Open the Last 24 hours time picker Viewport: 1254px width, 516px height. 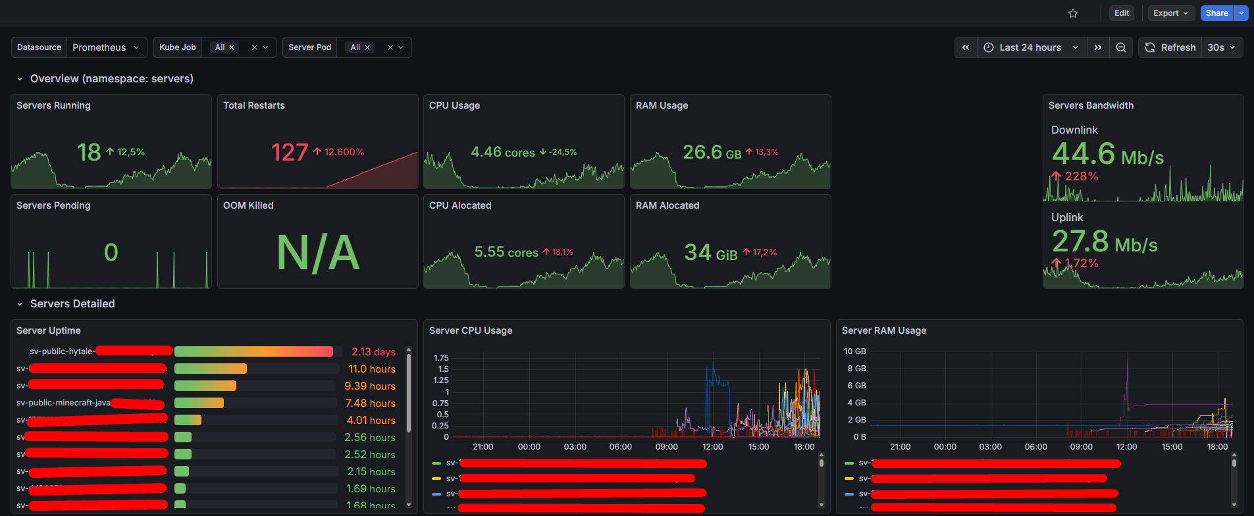(x=1031, y=47)
